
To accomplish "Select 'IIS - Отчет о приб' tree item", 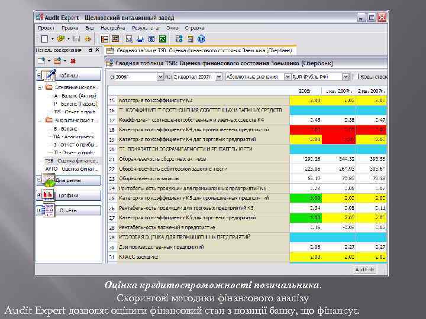I will [x=75, y=112].
